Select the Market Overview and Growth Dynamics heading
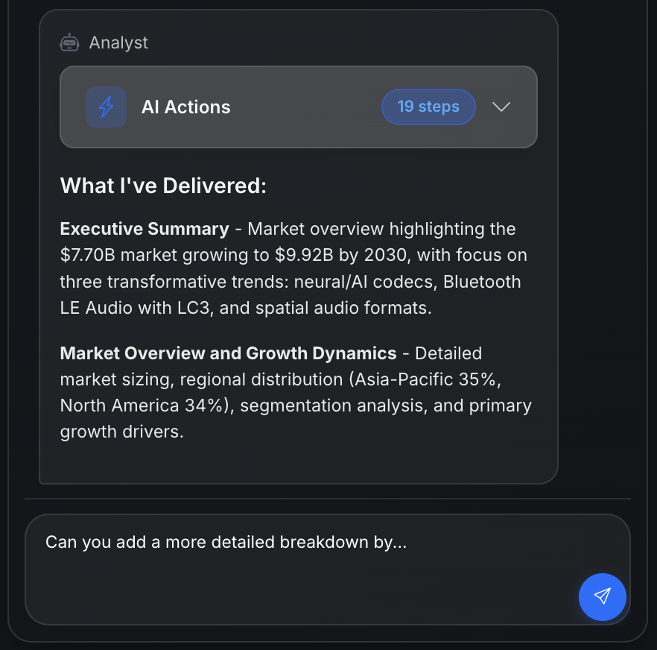This screenshot has height=650, width=657. [x=227, y=353]
